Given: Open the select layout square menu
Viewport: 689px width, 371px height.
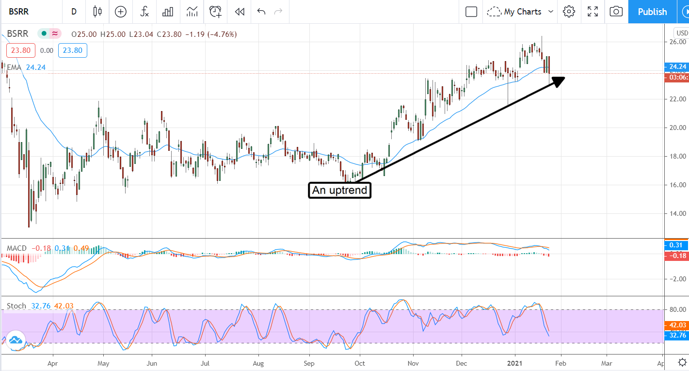Looking at the screenshot, I should click(x=471, y=12).
